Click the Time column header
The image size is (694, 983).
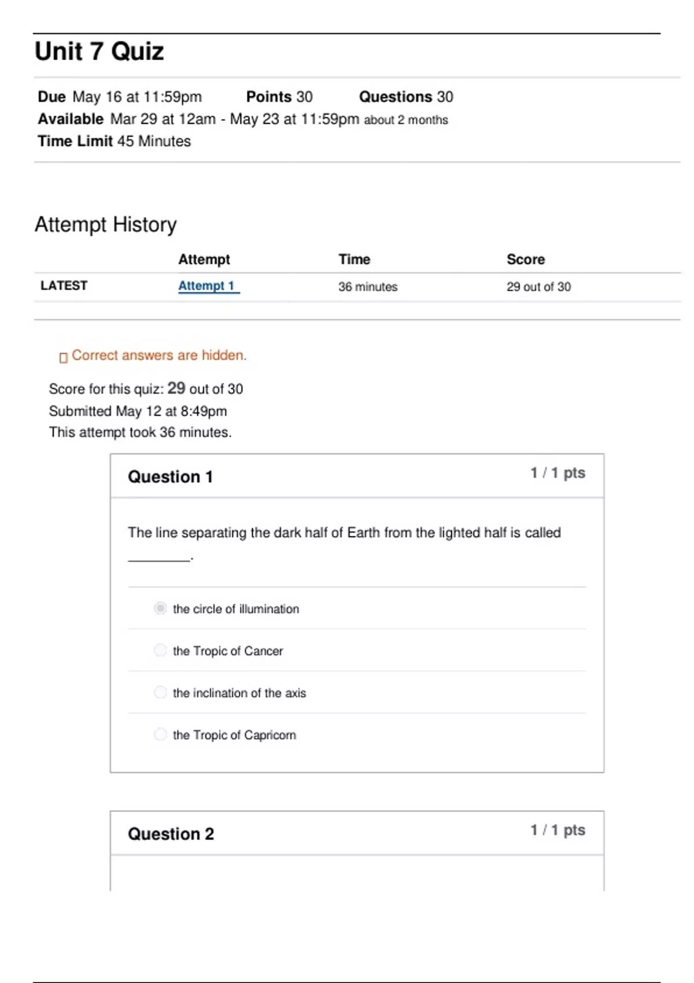[354, 260]
